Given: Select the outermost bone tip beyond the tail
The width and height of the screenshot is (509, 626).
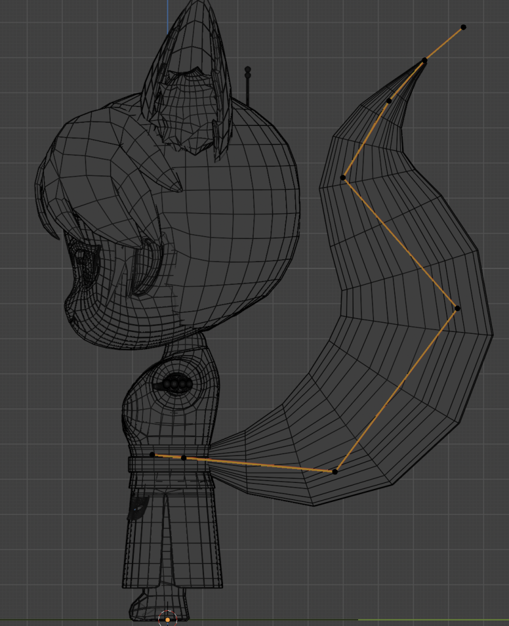Looking at the screenshot, I should 463,27.
